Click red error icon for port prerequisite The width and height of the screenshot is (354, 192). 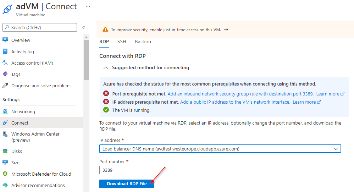click(106, 93)
